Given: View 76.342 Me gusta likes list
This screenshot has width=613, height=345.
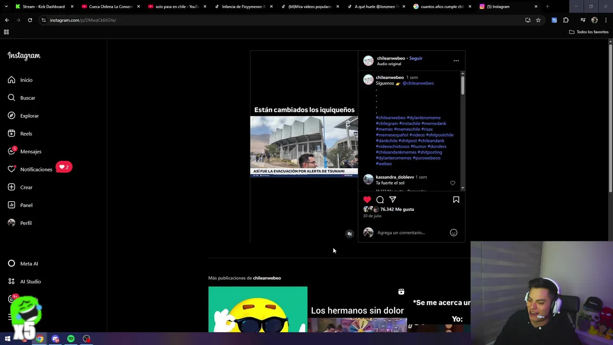Looking at the screenshot, I should [397, 209].
